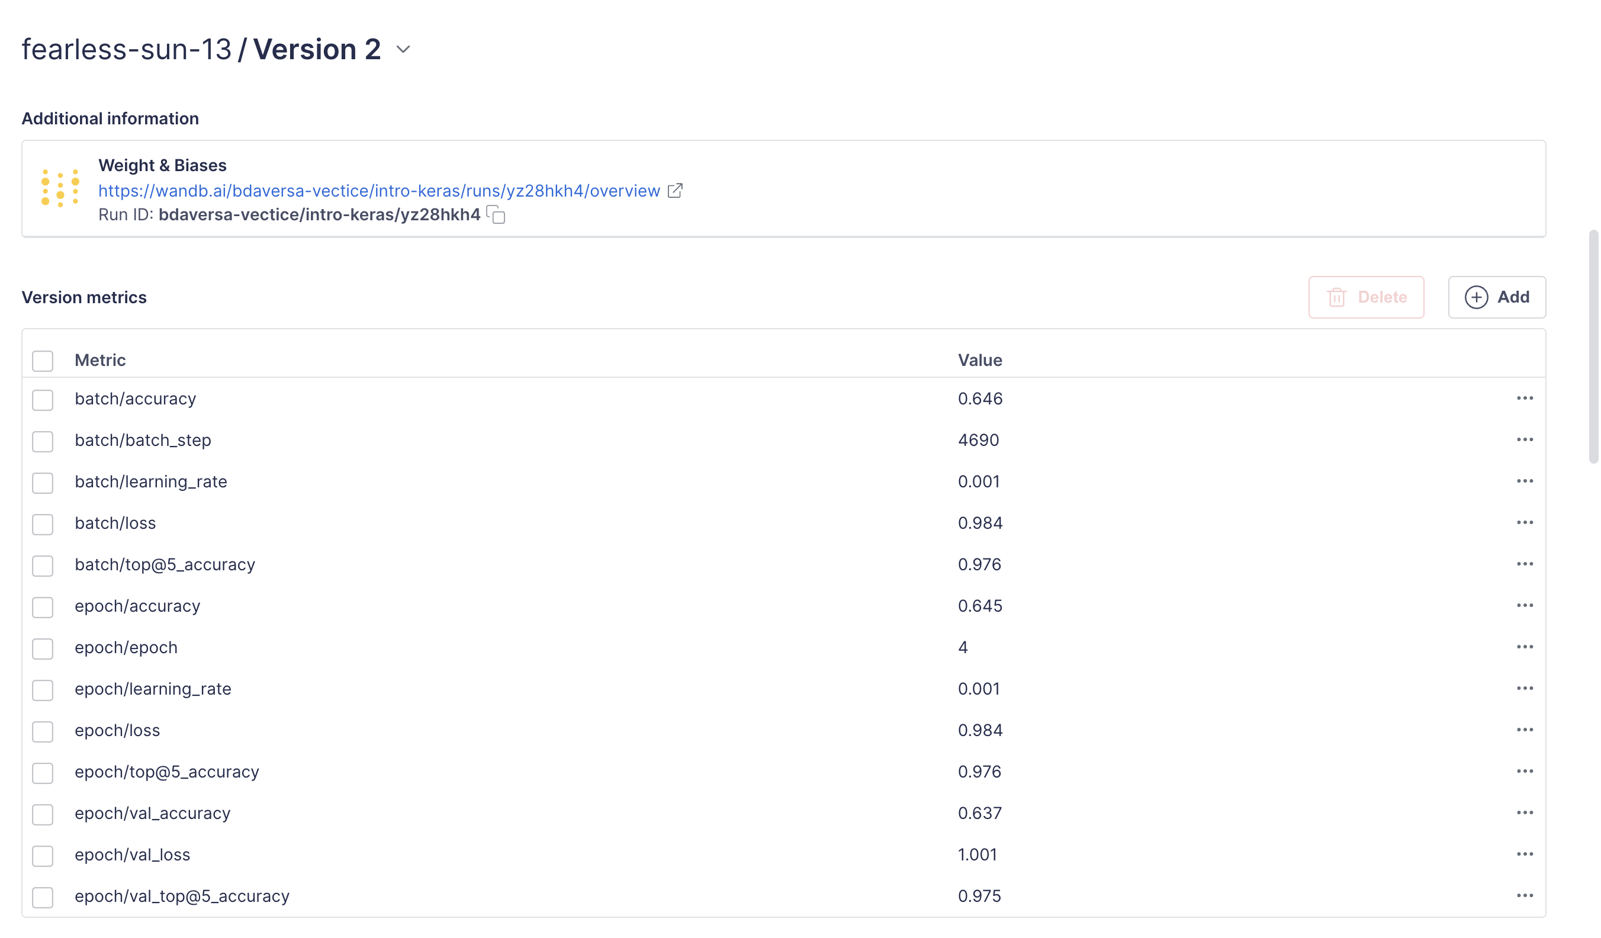Click the Delete metrics button
1601x938 pixels.
coord(1366,297)
